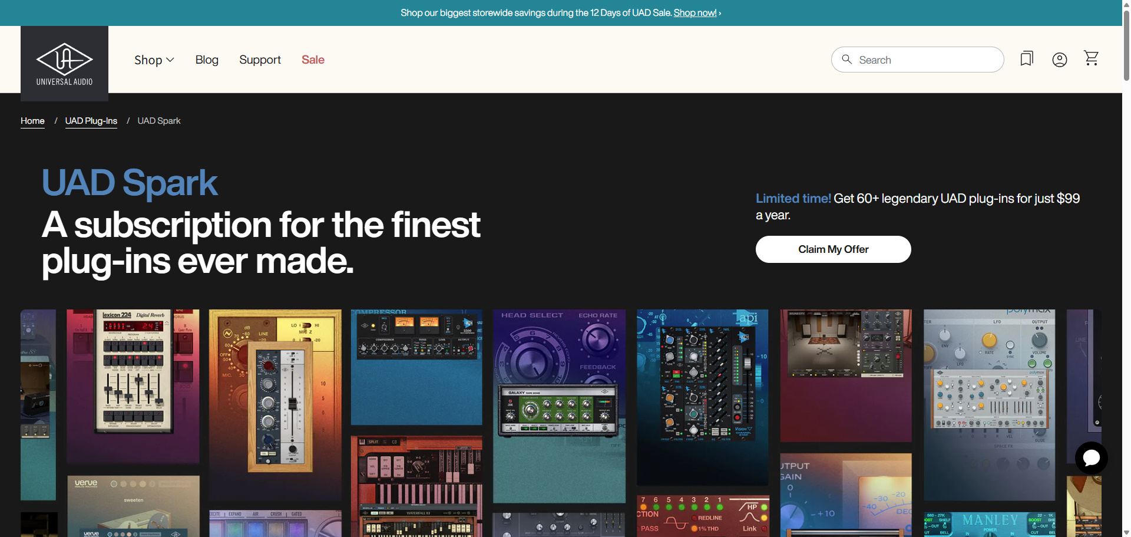This screenshot has height=537, width=1131.
Task: Click the Universal Audio logo
Action: [64, 64]
